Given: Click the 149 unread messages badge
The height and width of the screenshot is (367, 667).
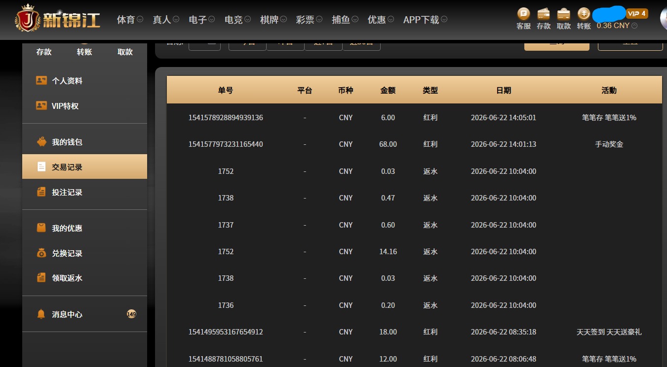Looking at the screenshot, I should [131, 314].
